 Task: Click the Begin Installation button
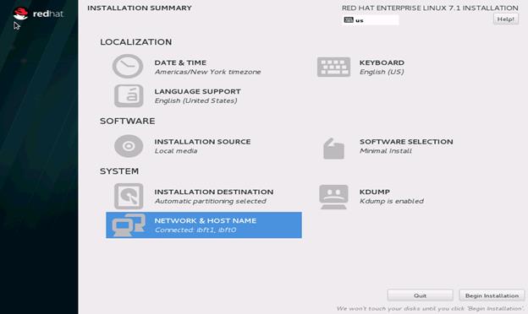(x=492, y=295)
